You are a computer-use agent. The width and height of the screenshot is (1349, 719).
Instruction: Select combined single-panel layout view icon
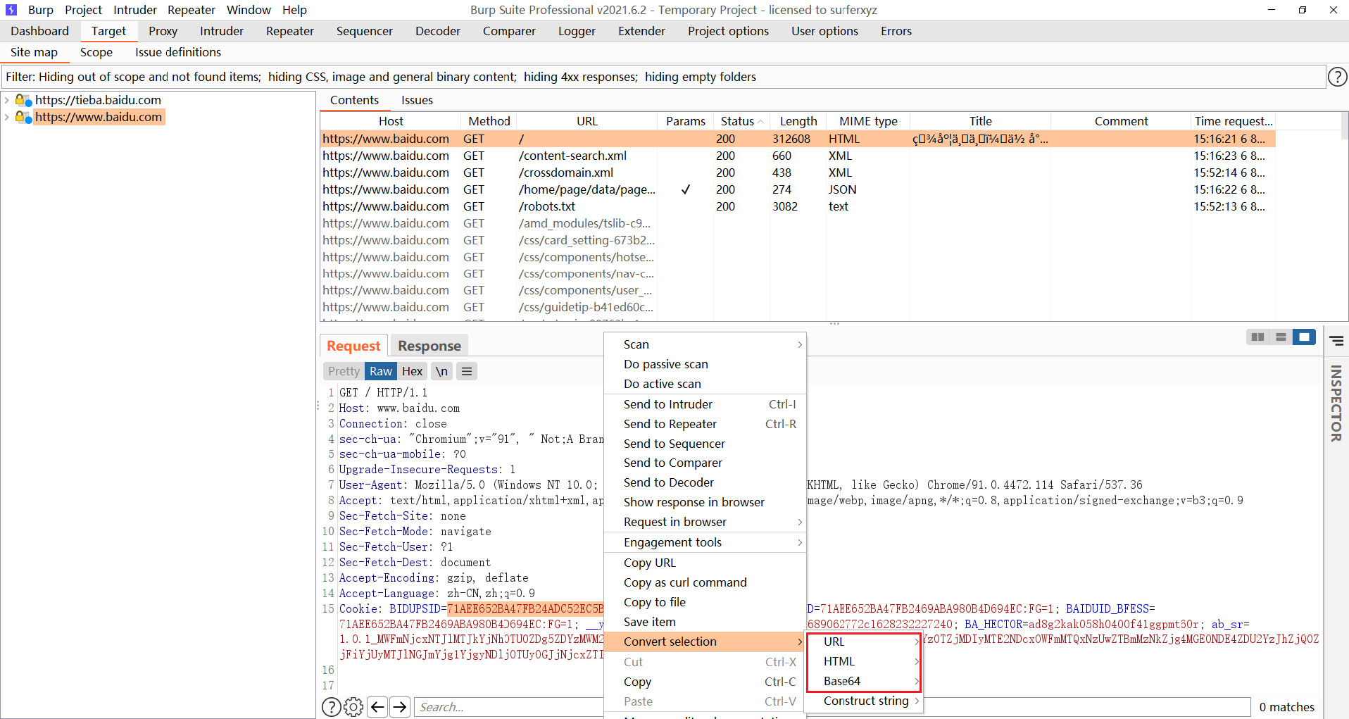tap(1304, 337)
